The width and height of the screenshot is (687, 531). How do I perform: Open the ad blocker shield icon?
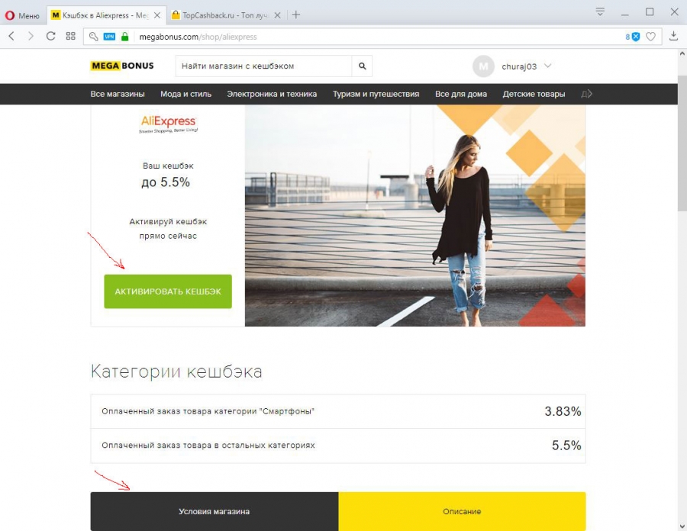click(x=636, y=37)
